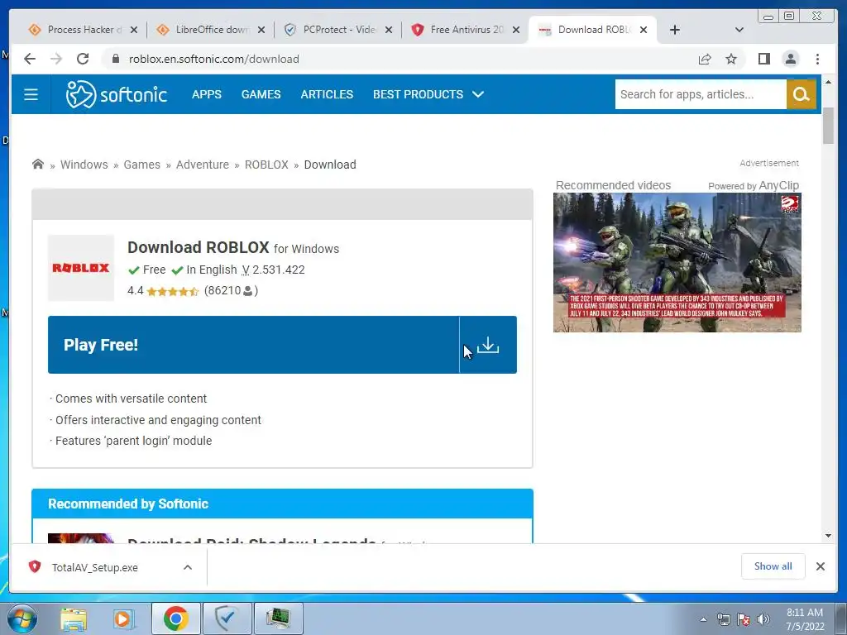
Task: Click scrollbar down arrow
Action: (829, 536)
